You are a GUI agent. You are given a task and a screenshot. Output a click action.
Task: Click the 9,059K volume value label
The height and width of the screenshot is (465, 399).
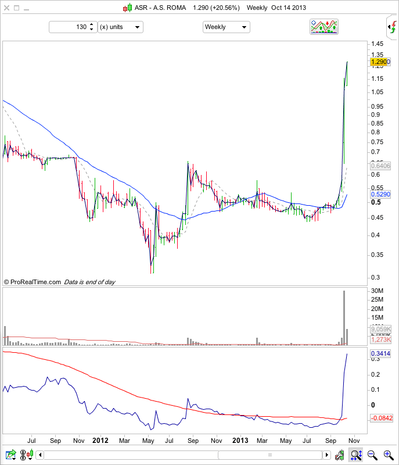point(381,329)
